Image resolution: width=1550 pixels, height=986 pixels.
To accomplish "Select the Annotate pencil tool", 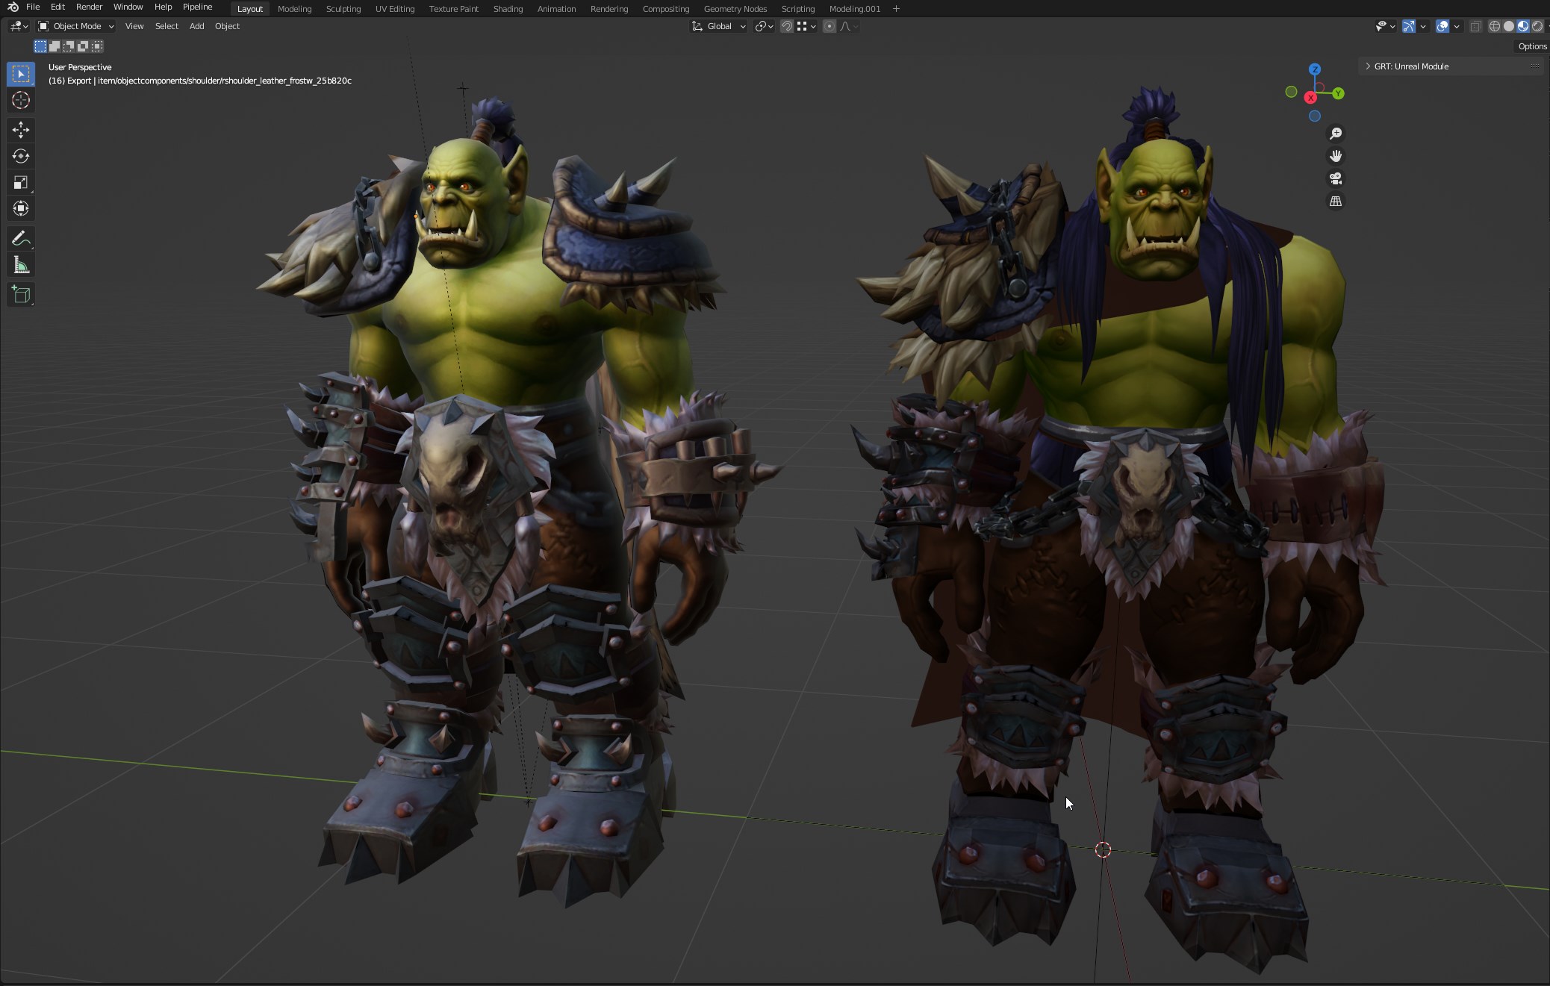I will click(x=21, y=239).
